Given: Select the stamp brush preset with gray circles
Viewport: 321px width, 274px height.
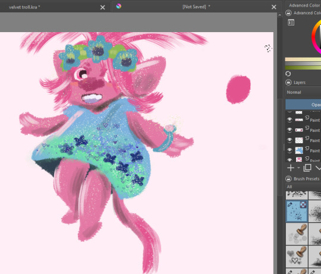Looking at the screenshot, I should (x=297, y=234).
